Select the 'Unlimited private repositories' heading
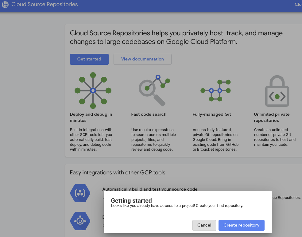This screenshot has height=237, width=302. (x=272, y=117)
